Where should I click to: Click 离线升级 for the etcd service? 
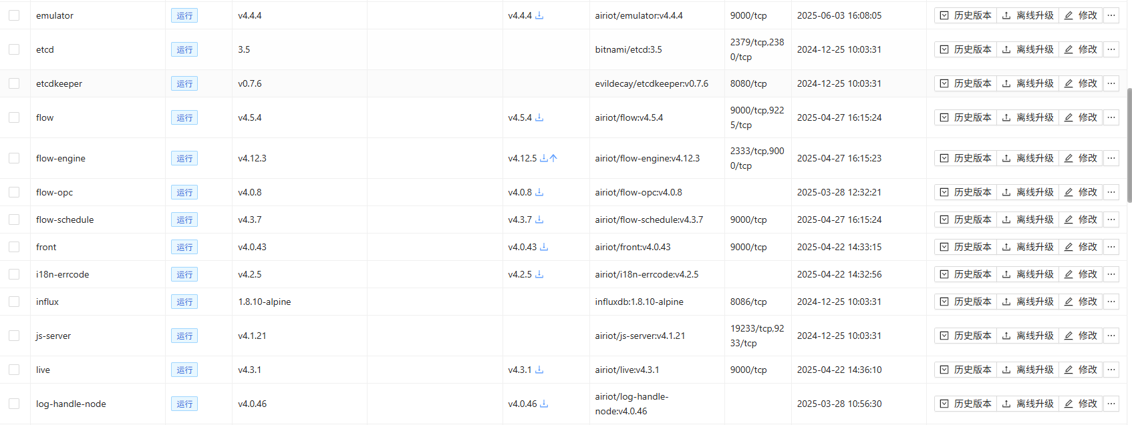click(x=1028, y=49)
